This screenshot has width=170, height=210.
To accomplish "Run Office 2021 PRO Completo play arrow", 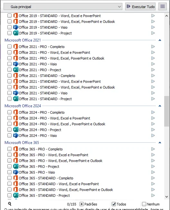I will pyautogui.click(x=153, y=47).
